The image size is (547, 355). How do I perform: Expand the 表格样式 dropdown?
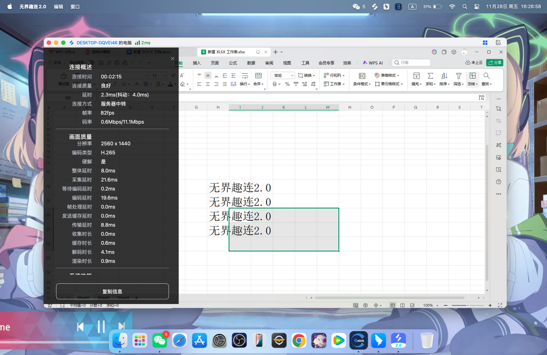(x=388, y=76)
